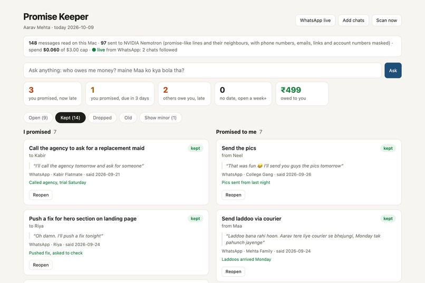425x283 pixels.
Task: Click the 'Laddoo bana rahi hoon' quote
Action: click(x=303, y=239)
